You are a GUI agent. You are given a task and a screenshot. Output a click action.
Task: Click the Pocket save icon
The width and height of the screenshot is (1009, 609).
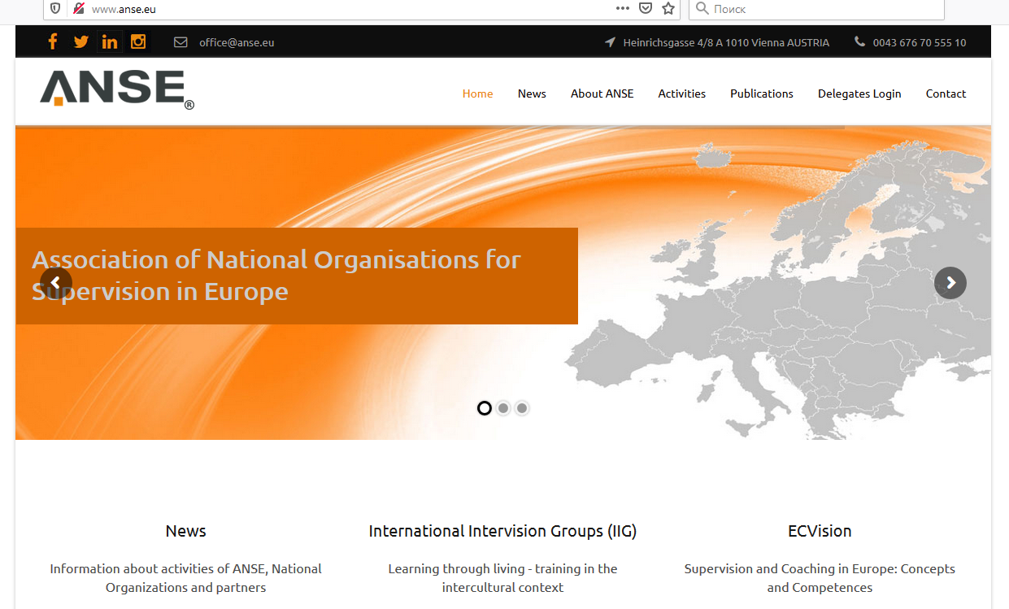pos(646,8)
